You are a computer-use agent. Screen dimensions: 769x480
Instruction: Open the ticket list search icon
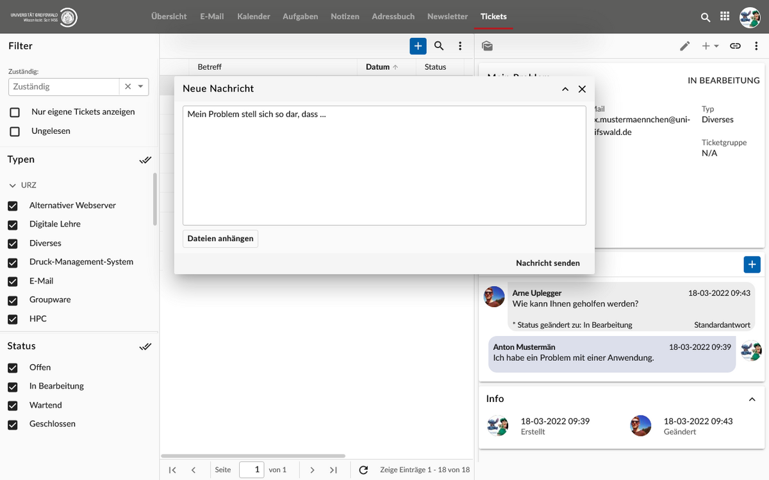[439, 46]
